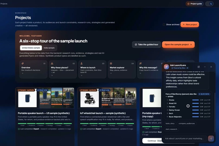Click the completed check icon on wheelchair card
Image resolution: width=219 pixels, height=146 pixels.
81,129
